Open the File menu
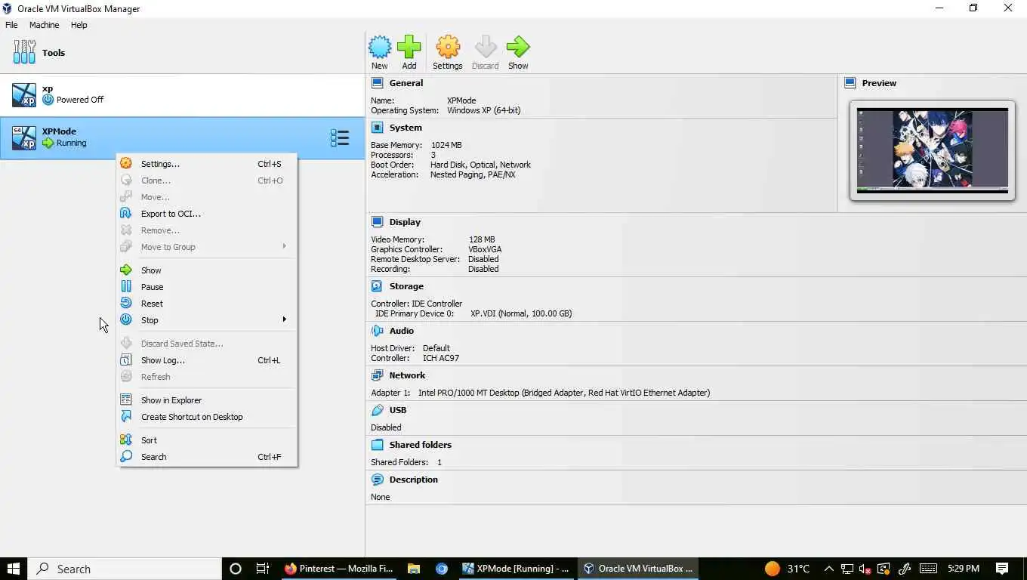This screenshot has width=1027, height=580. click(11, 25)
